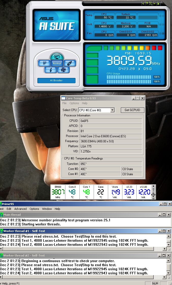Click scroll down arrow in Worker thread #1

click(169, 245)
